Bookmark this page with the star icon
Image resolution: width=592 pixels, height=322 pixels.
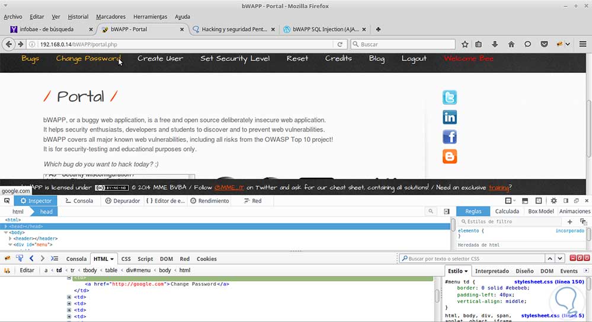click(x=465, y=44)
